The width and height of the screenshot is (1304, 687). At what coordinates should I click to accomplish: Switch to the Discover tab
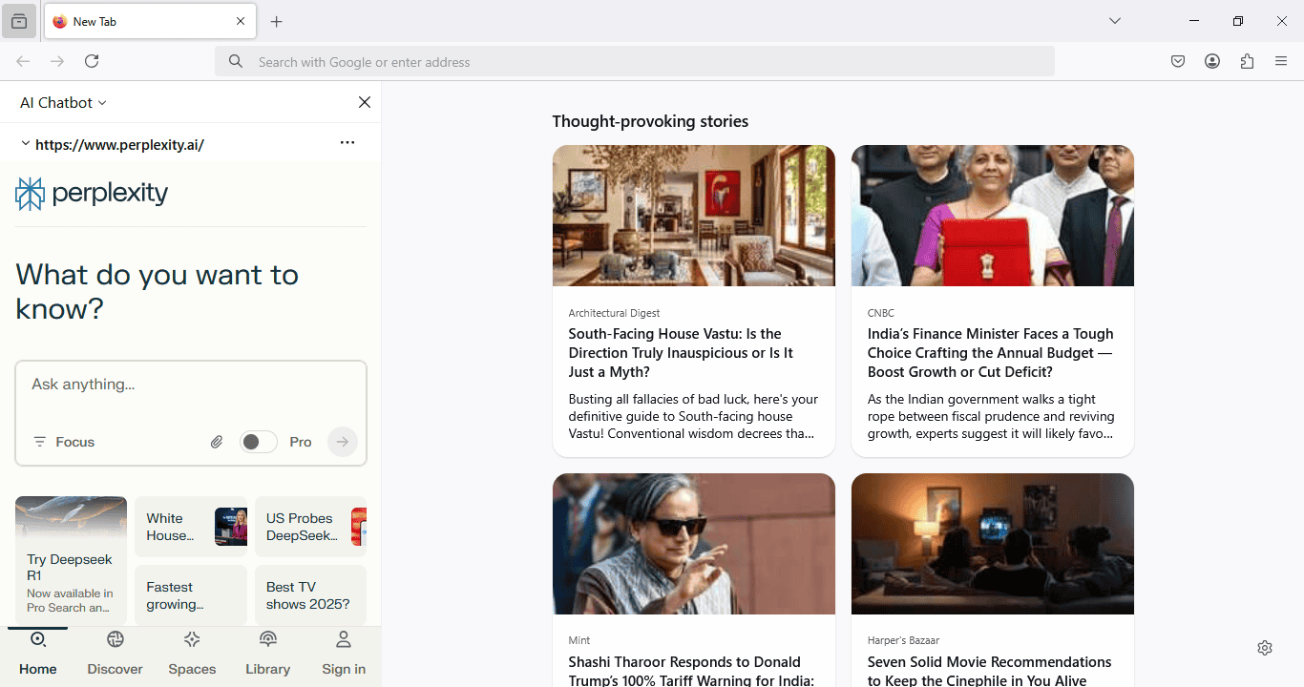coord(115,654)
